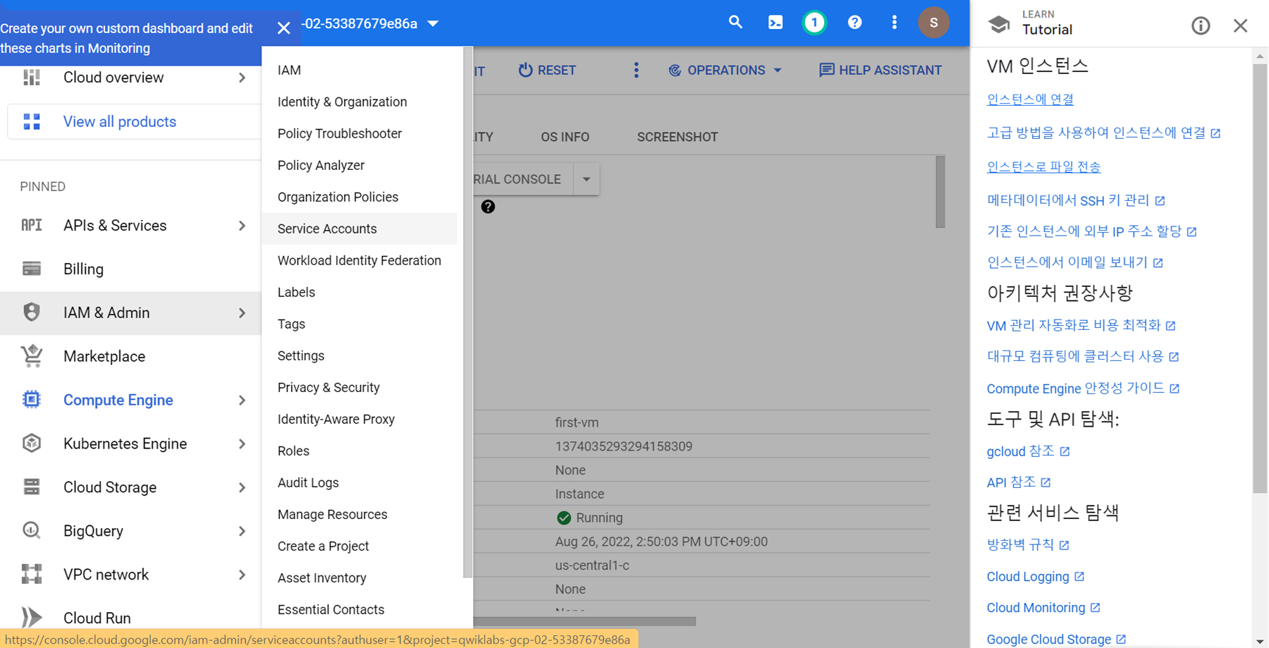Image resolution: width=1269 pixels, height=648 pixels.
Task: Open the help question mark icon
Action: [854, 23]
